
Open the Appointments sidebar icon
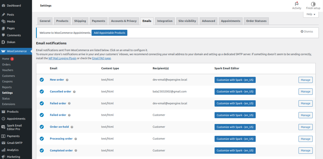click(x=3, y=119)
